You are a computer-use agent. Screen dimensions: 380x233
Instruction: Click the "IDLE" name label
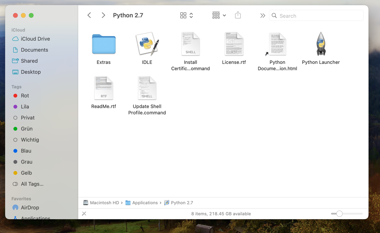(147, 62)
